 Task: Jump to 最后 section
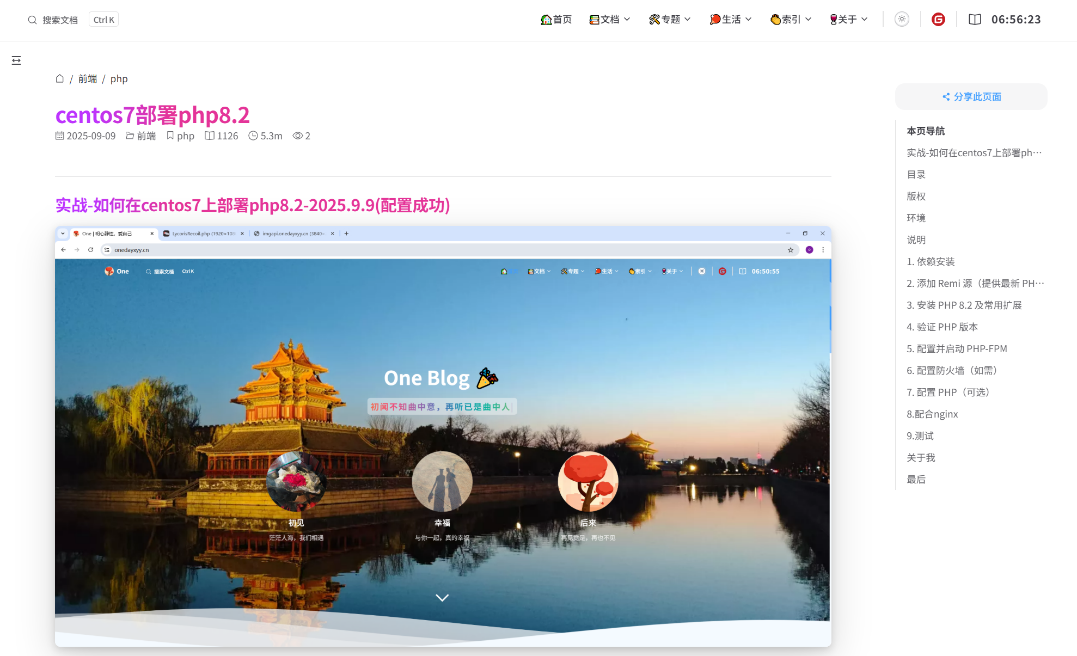[x=916, y=480]
